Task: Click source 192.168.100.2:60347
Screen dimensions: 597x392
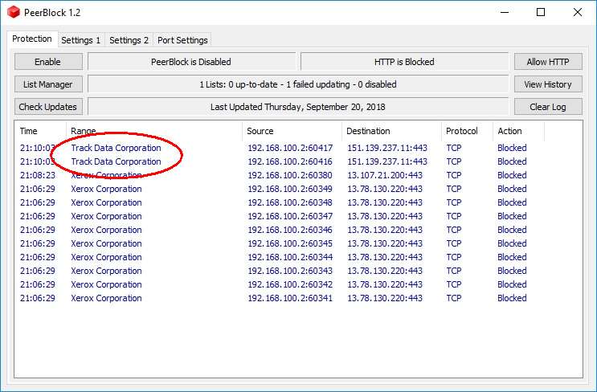Action: pos(290,216)
